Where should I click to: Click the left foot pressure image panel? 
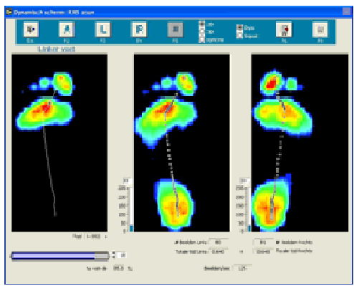59,143
